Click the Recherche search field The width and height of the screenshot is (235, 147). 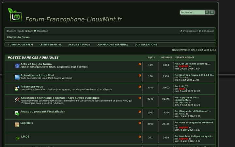(193, 12)
